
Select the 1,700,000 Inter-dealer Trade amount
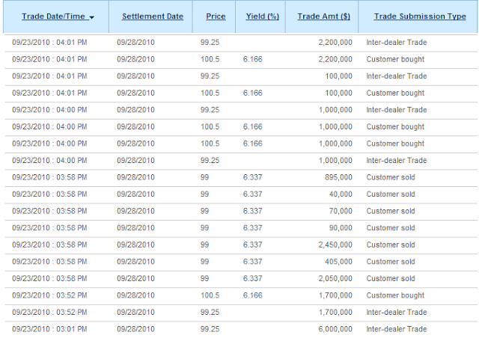(335, 313)
